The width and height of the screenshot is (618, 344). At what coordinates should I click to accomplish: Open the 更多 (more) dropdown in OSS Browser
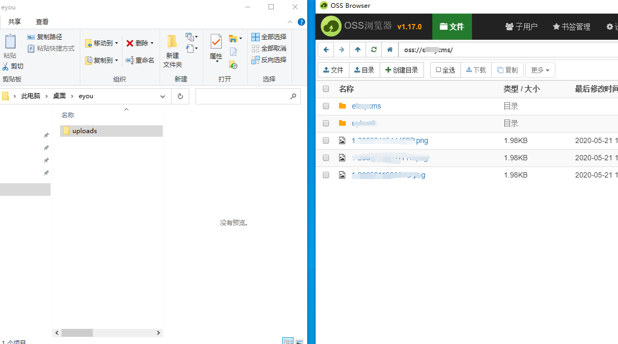tap(540, 70)
